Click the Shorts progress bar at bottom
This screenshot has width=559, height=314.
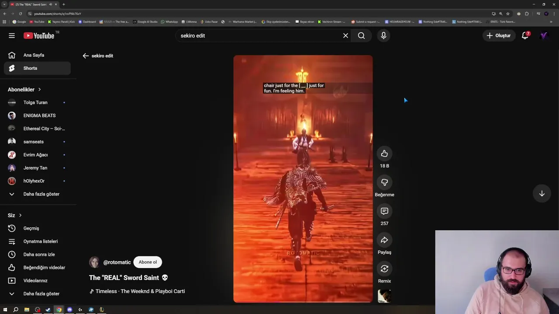[303, 301]
